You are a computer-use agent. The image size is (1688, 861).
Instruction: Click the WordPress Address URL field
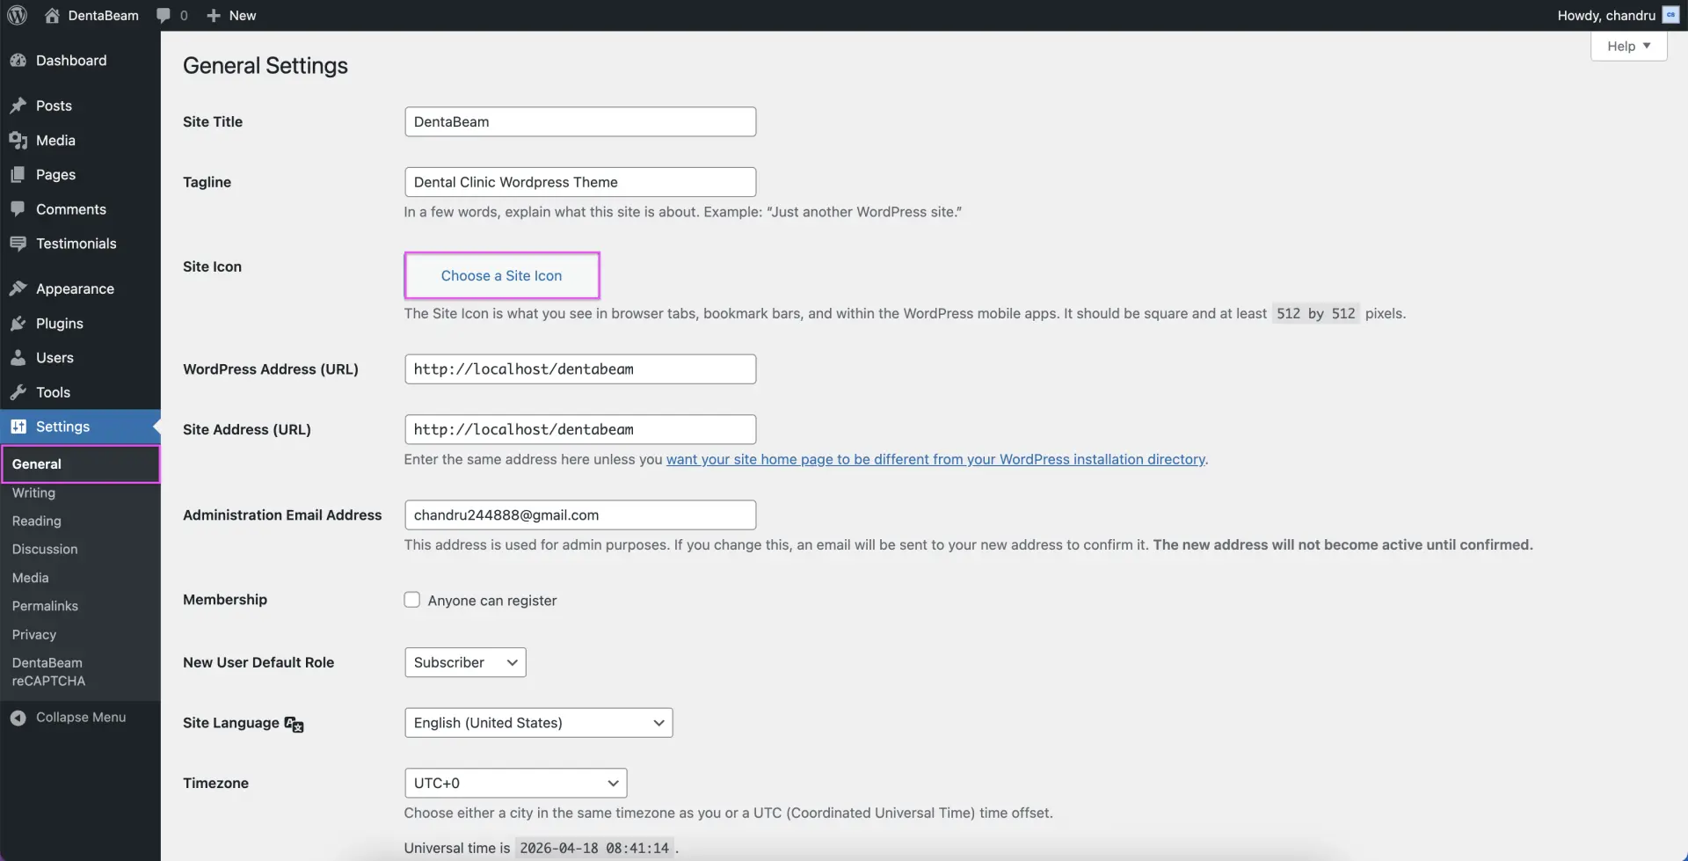click(x=579, y=369)
